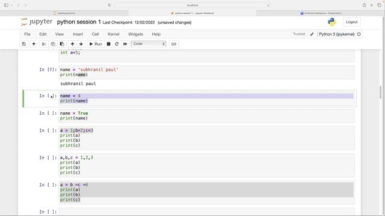Click the empty last code cell
This screenshot has width=385, height=216.
[206, 212]
